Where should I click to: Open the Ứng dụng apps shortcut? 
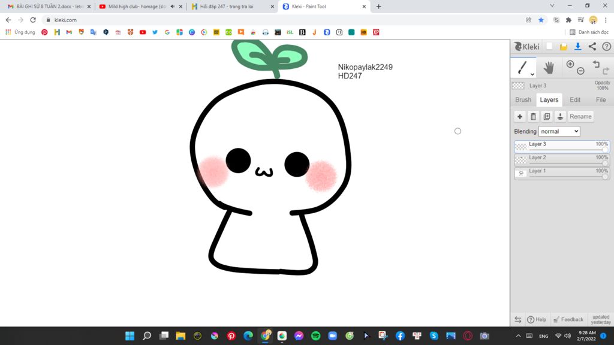tap(20, 32)
